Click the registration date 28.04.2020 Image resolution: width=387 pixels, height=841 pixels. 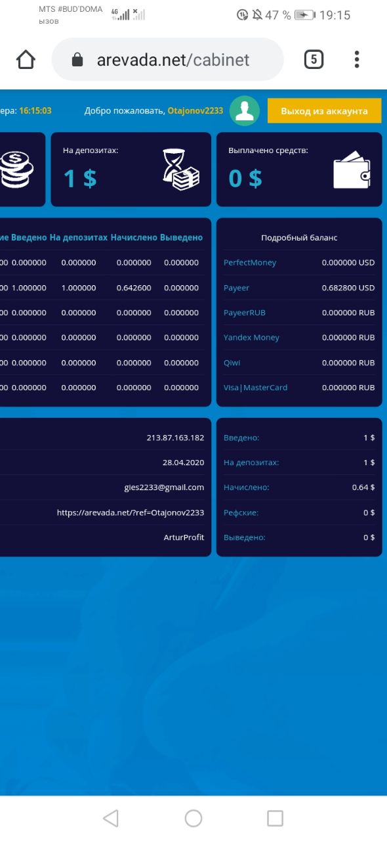tap(183, 463)
